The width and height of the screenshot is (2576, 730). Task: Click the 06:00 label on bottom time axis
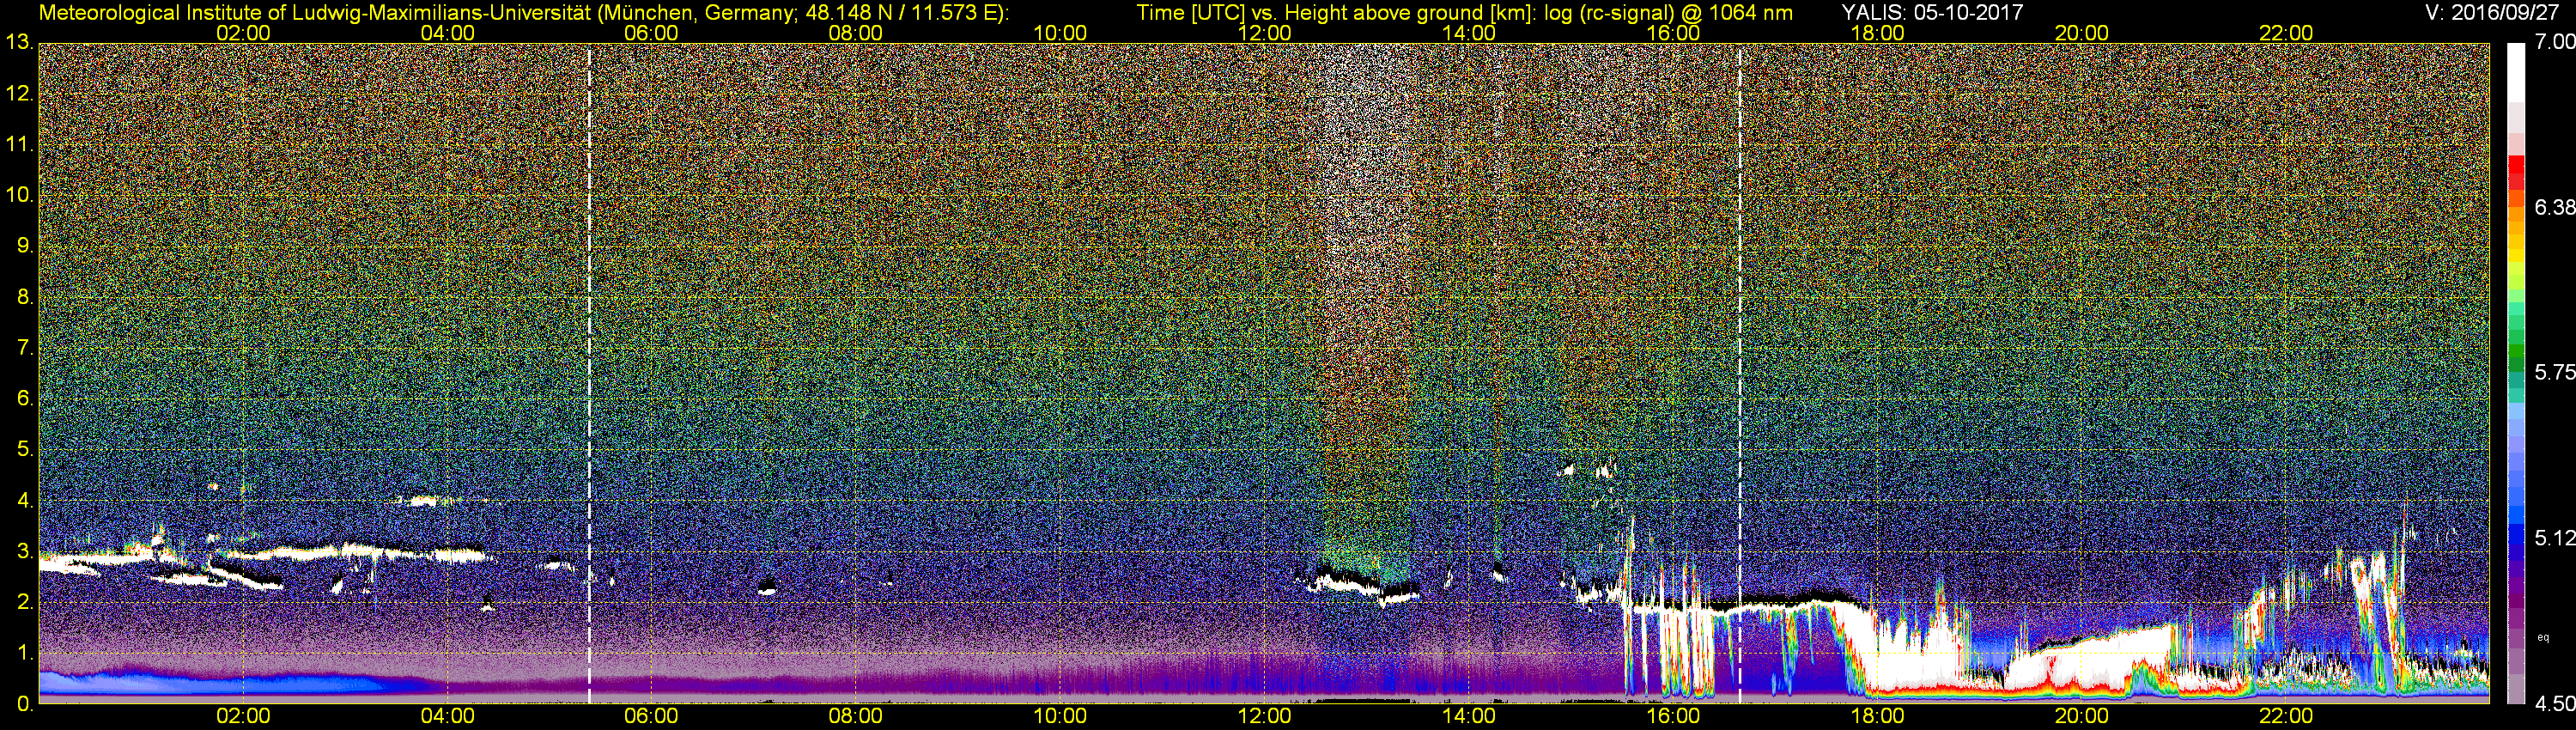(651, 717)
